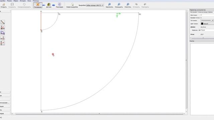214x120 pixels.
Task: Open the Выкройка pattern piece dropdown
Action: click(95, 5)
